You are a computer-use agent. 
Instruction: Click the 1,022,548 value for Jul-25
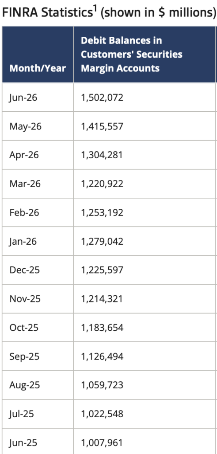coord(102,414)
